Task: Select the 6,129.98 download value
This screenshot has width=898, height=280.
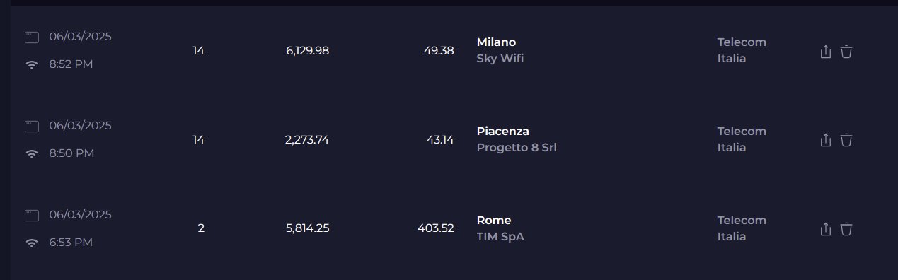Action: point(308,51)
